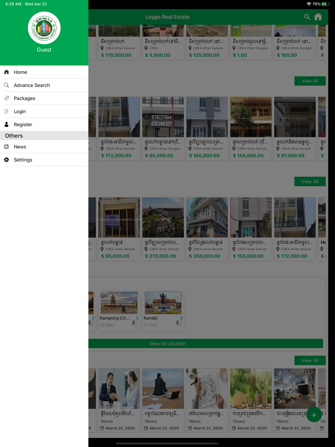
Task: Open the $155,000.00 house listing
Action: point(251,129)
